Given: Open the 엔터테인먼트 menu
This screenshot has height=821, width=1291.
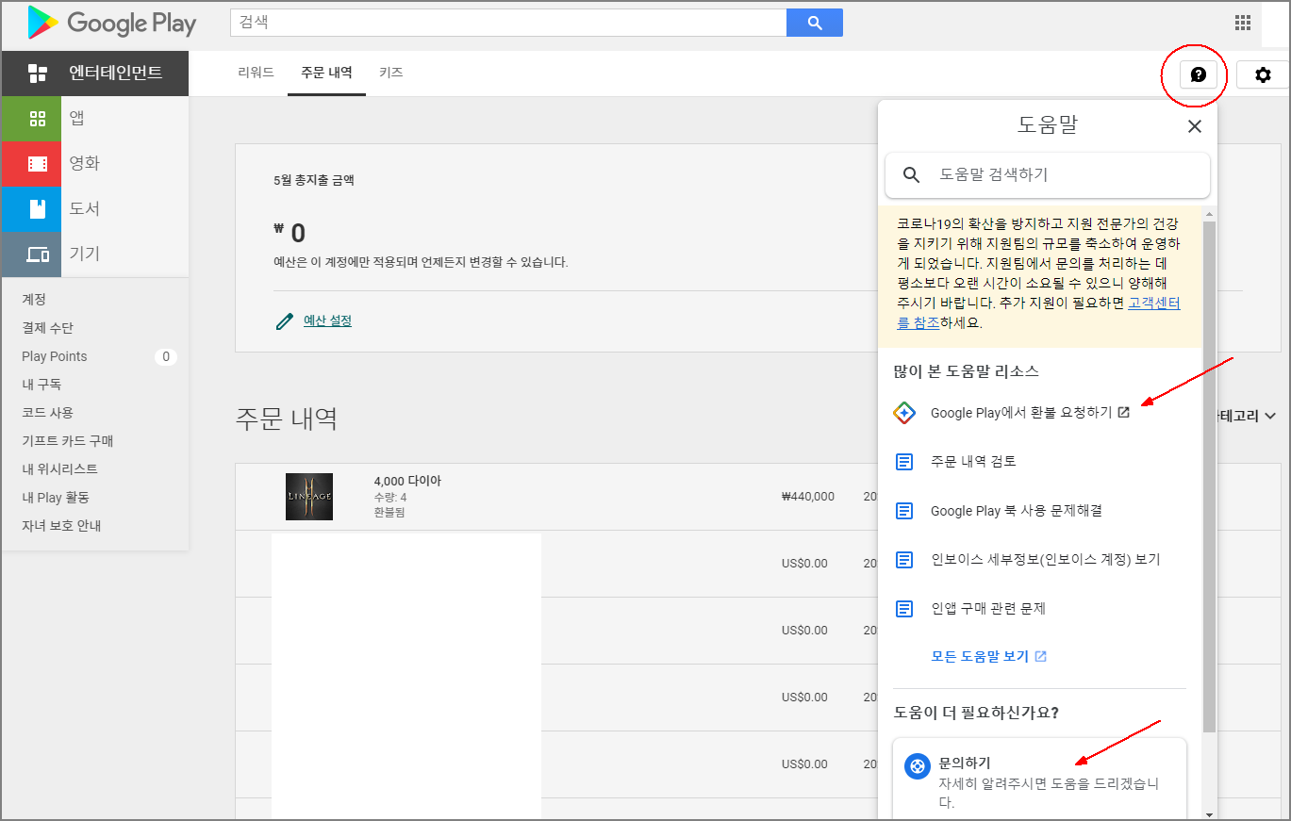Looking at the screenshot, I should click(x=95, y=74).
